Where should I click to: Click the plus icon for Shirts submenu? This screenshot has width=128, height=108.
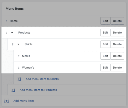click(x=19, y=79)
